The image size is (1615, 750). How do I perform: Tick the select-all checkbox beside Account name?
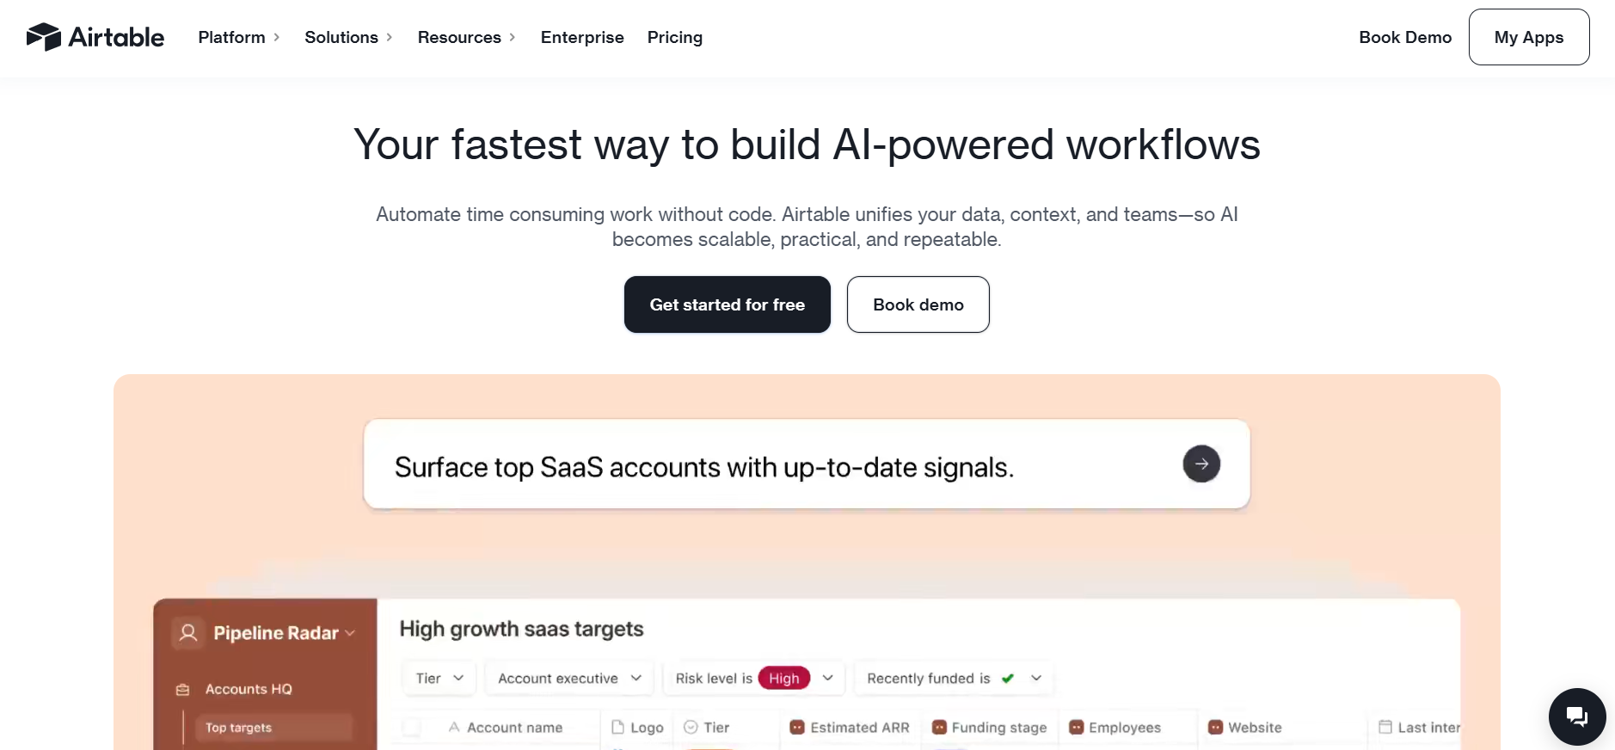click(x=412, y=728)
